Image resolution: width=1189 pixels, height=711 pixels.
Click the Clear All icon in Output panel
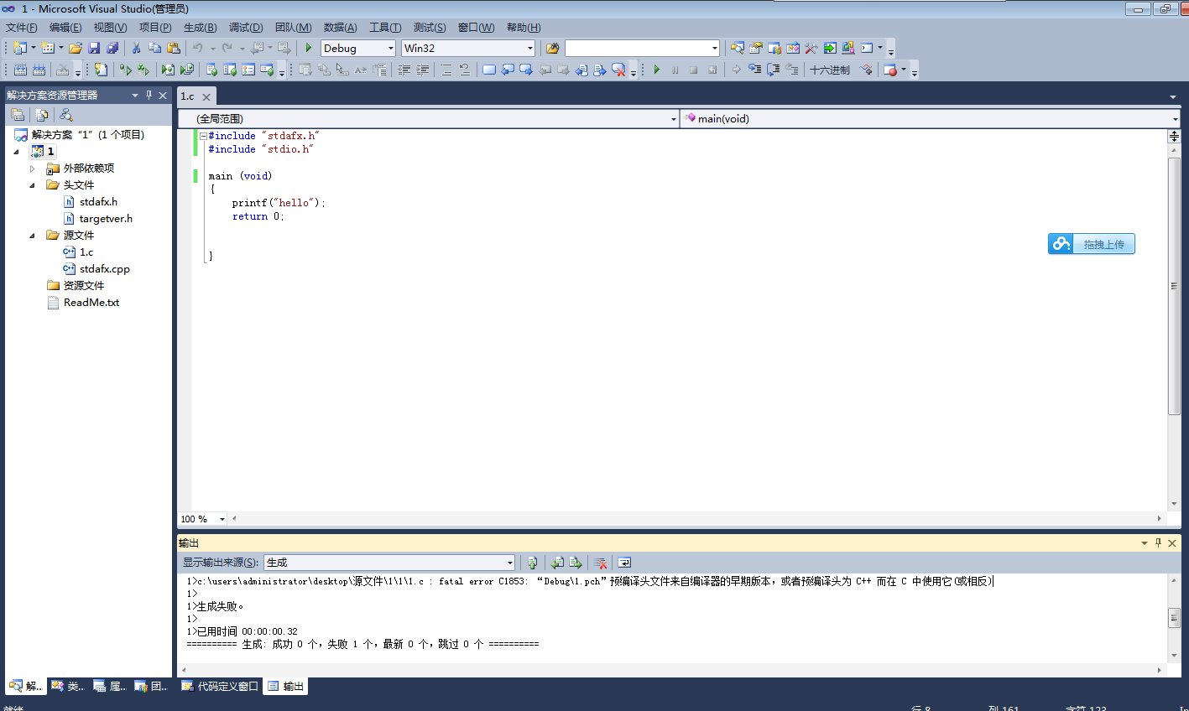(x=601, y=563)
